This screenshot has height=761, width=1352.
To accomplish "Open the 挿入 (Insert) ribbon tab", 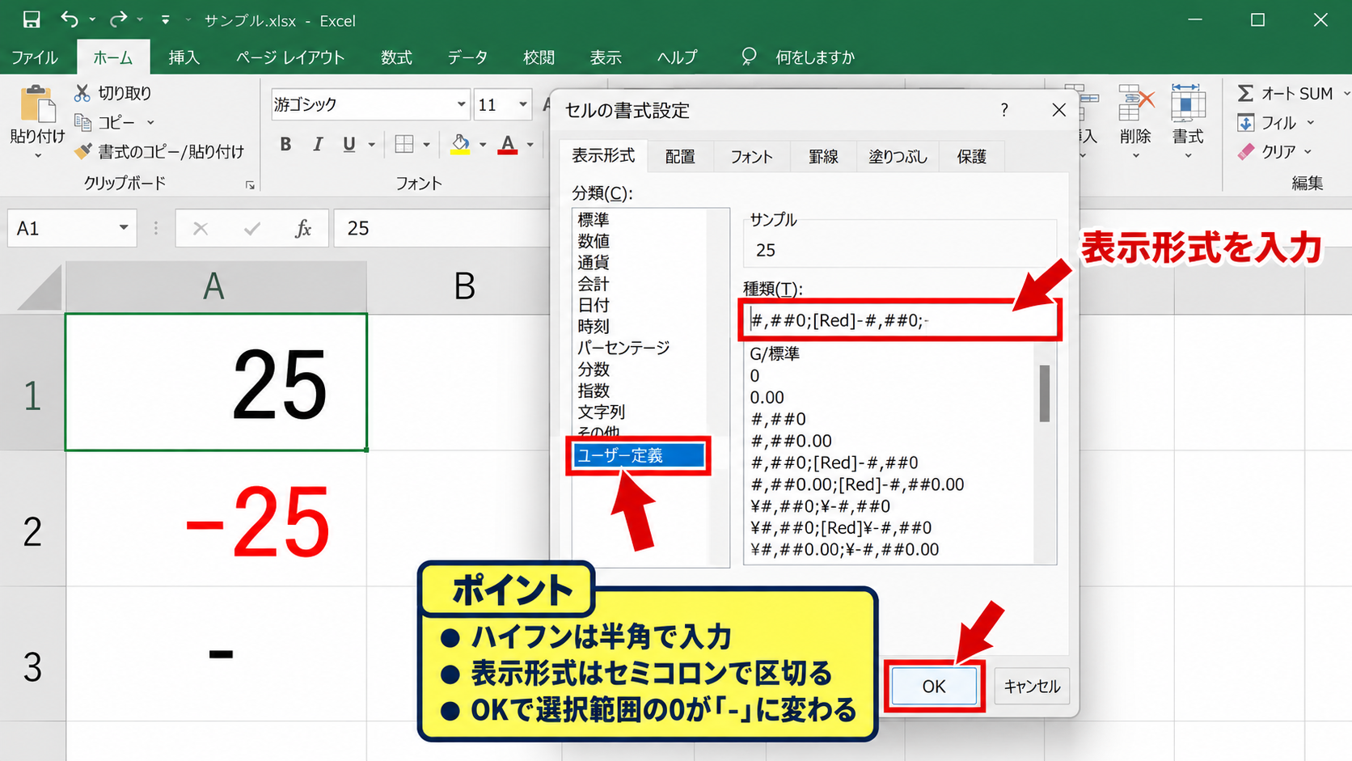I will point(184,57).
